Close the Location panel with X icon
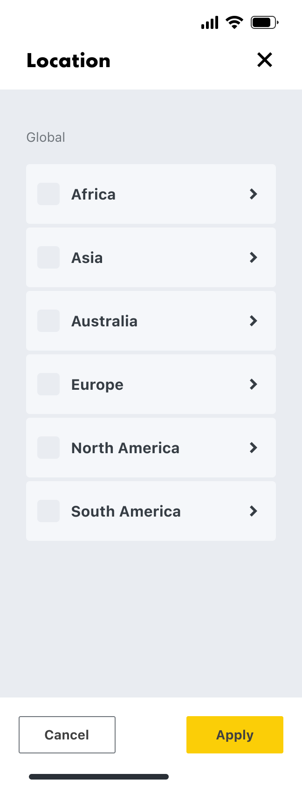This screenshot has height=787, width=302. (265, 60)
